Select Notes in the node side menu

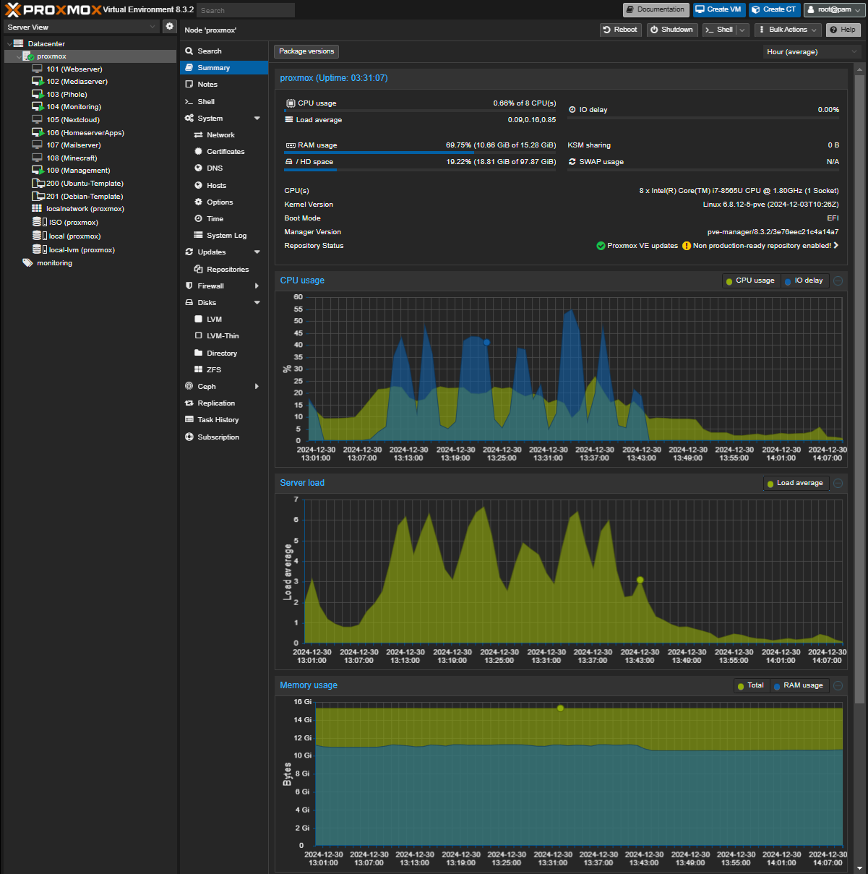[x=224, y=85]
